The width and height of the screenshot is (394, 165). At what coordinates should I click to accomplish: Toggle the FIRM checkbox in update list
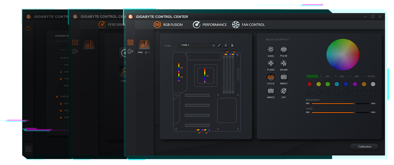click(61, 79)
